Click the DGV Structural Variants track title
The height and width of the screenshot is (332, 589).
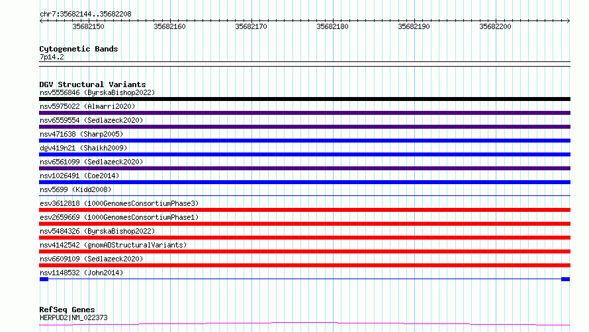pyautogui.click(x=93, y=84)
